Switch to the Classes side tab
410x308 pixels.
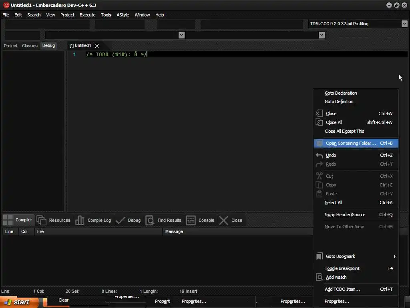(30, 46)
